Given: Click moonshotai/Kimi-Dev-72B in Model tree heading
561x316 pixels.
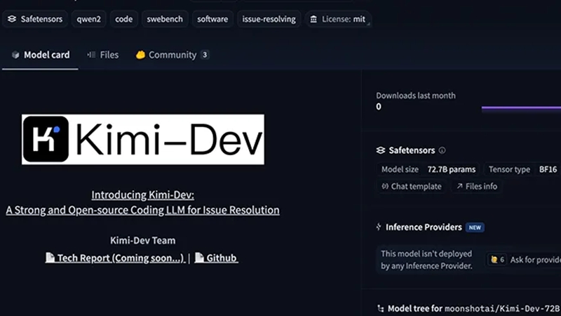Looking at the screenshot, I should click(x=502, y=308).
